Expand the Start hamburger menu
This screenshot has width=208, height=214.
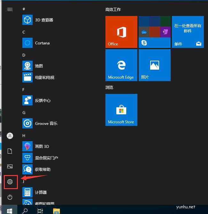point(10,9)
